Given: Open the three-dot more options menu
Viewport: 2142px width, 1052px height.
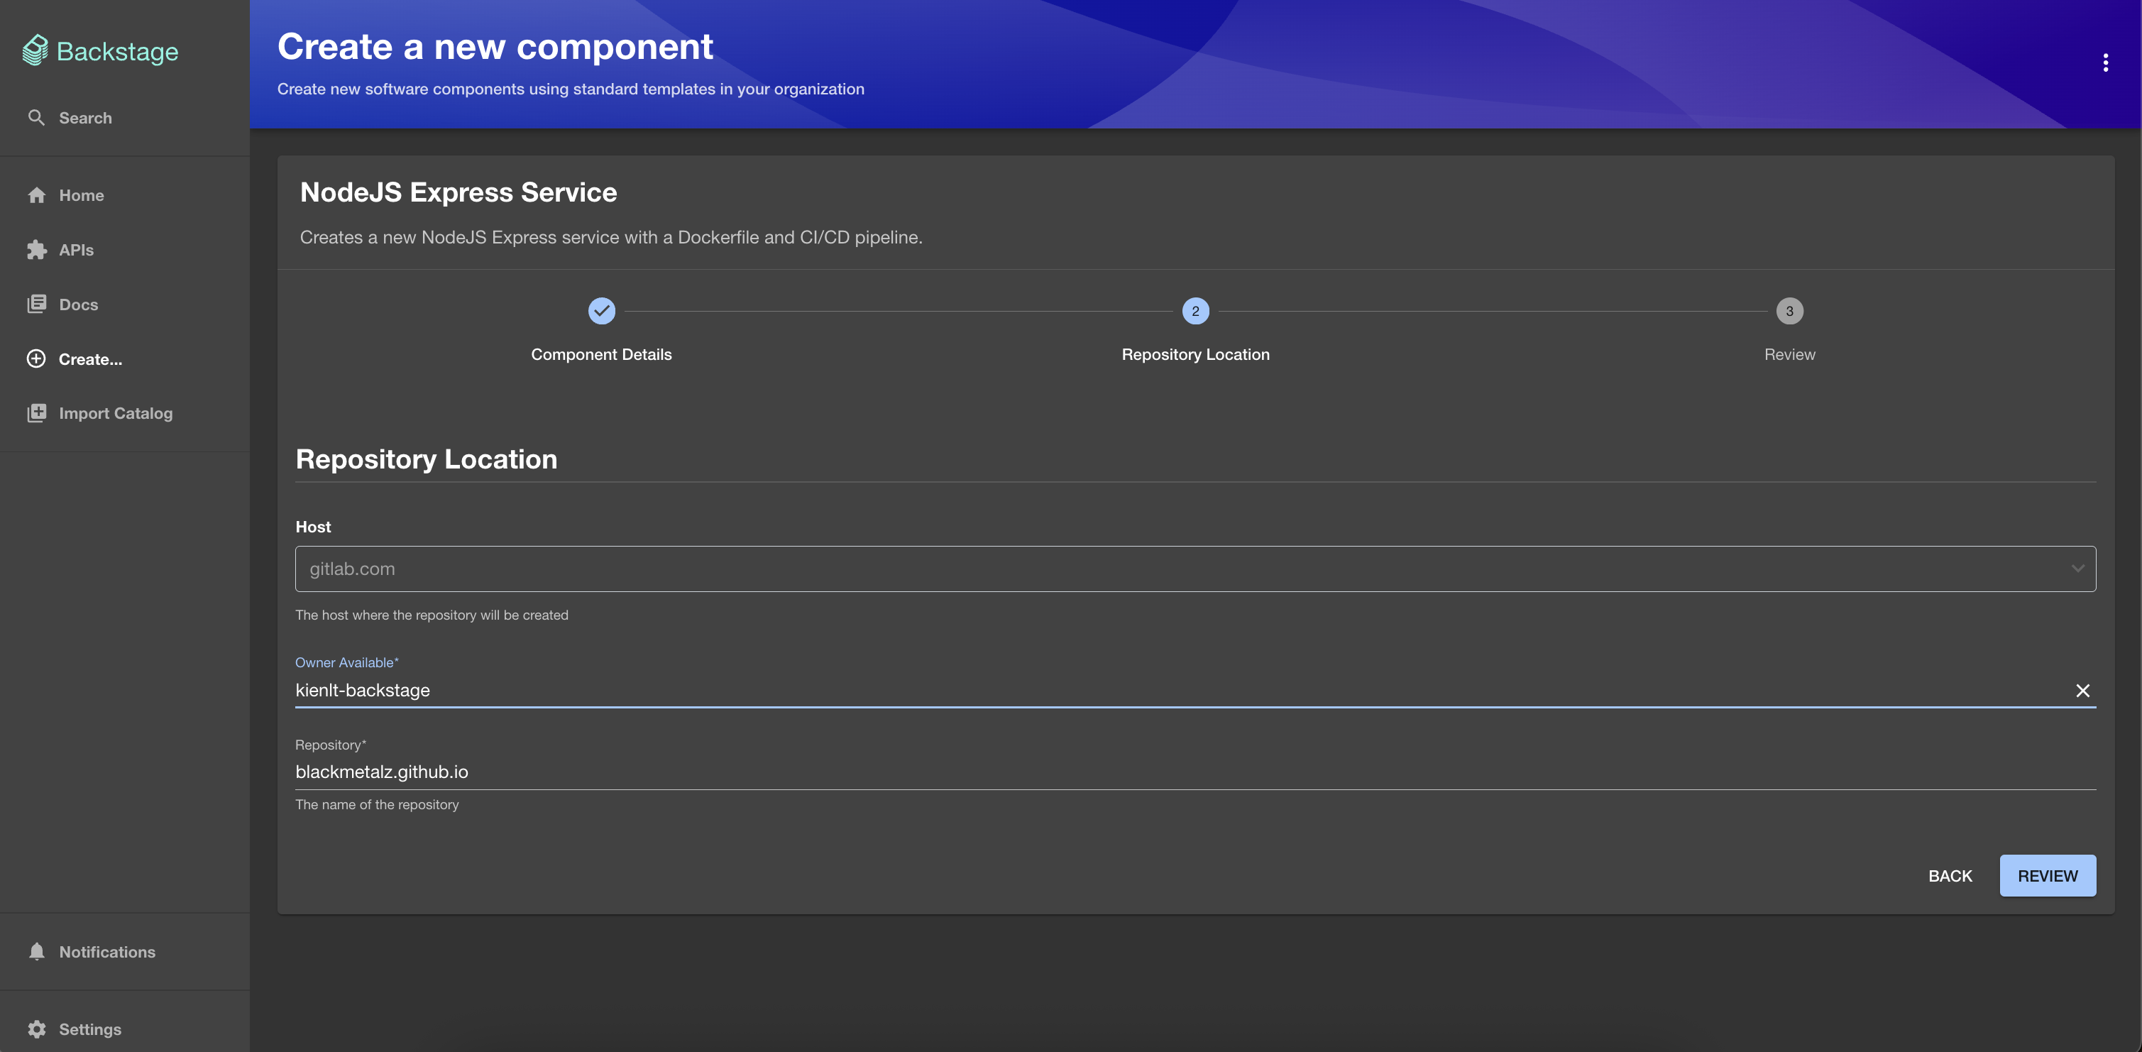Looking at the screenshot, I should [x=2105, y=63].
